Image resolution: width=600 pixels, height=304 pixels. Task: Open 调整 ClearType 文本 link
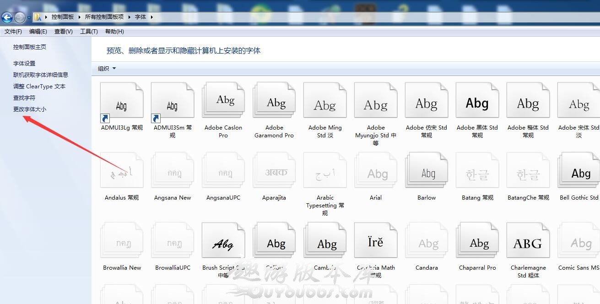pyautogui.click(x=39, y=87)
